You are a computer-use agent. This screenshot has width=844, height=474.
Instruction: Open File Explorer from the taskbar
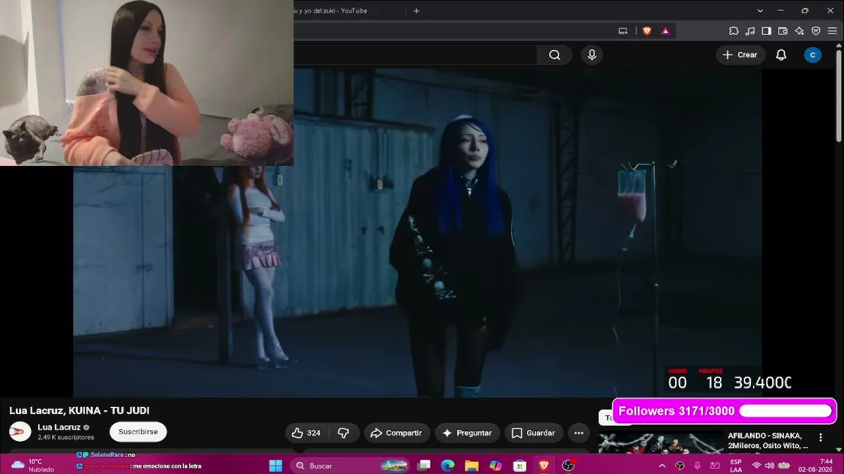471,465
